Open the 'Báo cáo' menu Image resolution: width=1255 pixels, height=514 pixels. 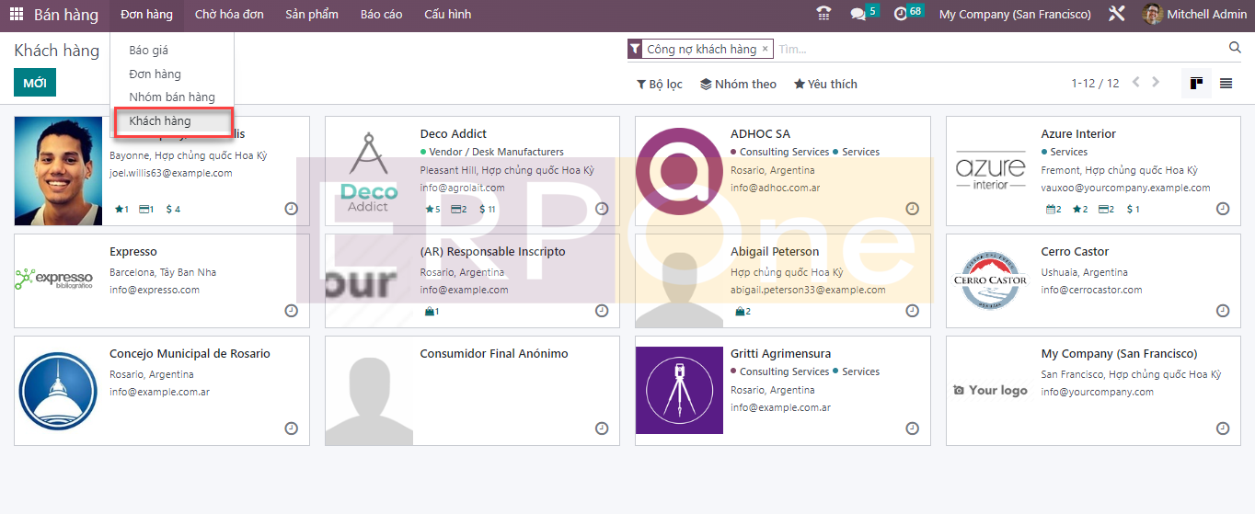pos(381,15)
